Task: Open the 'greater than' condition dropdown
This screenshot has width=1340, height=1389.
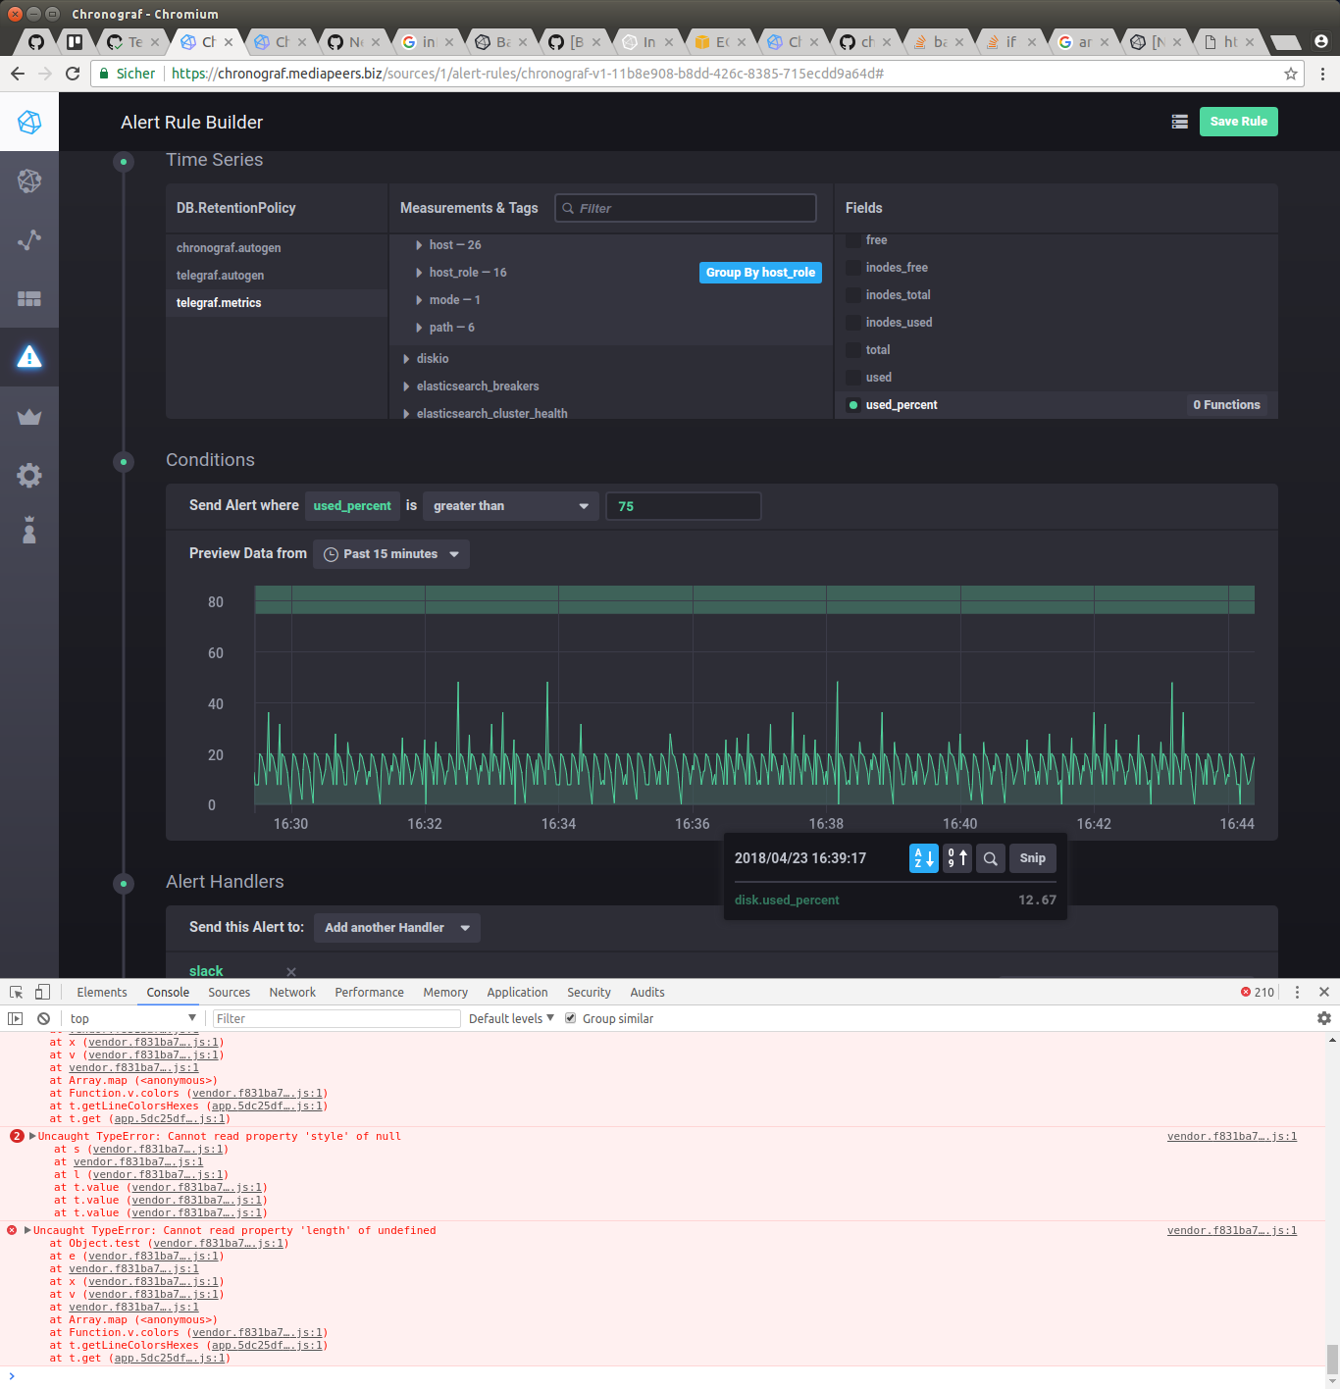Action: point(510,505)
